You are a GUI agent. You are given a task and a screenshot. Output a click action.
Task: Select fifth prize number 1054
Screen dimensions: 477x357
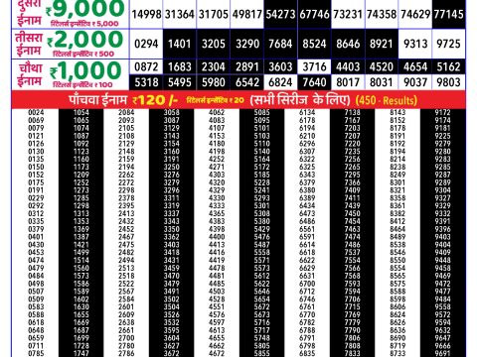click(x=81, y=112)
